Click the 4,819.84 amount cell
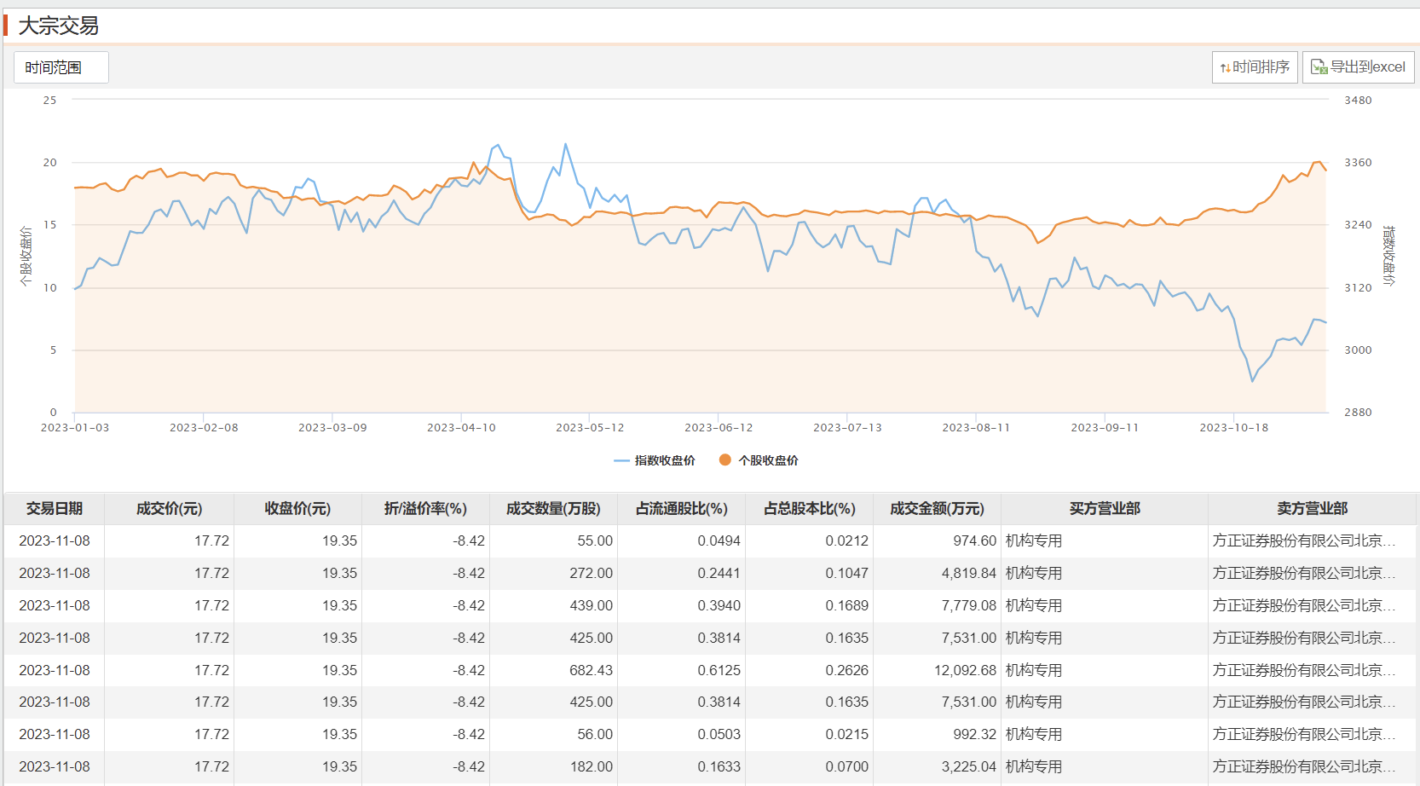 click(968, 573)
